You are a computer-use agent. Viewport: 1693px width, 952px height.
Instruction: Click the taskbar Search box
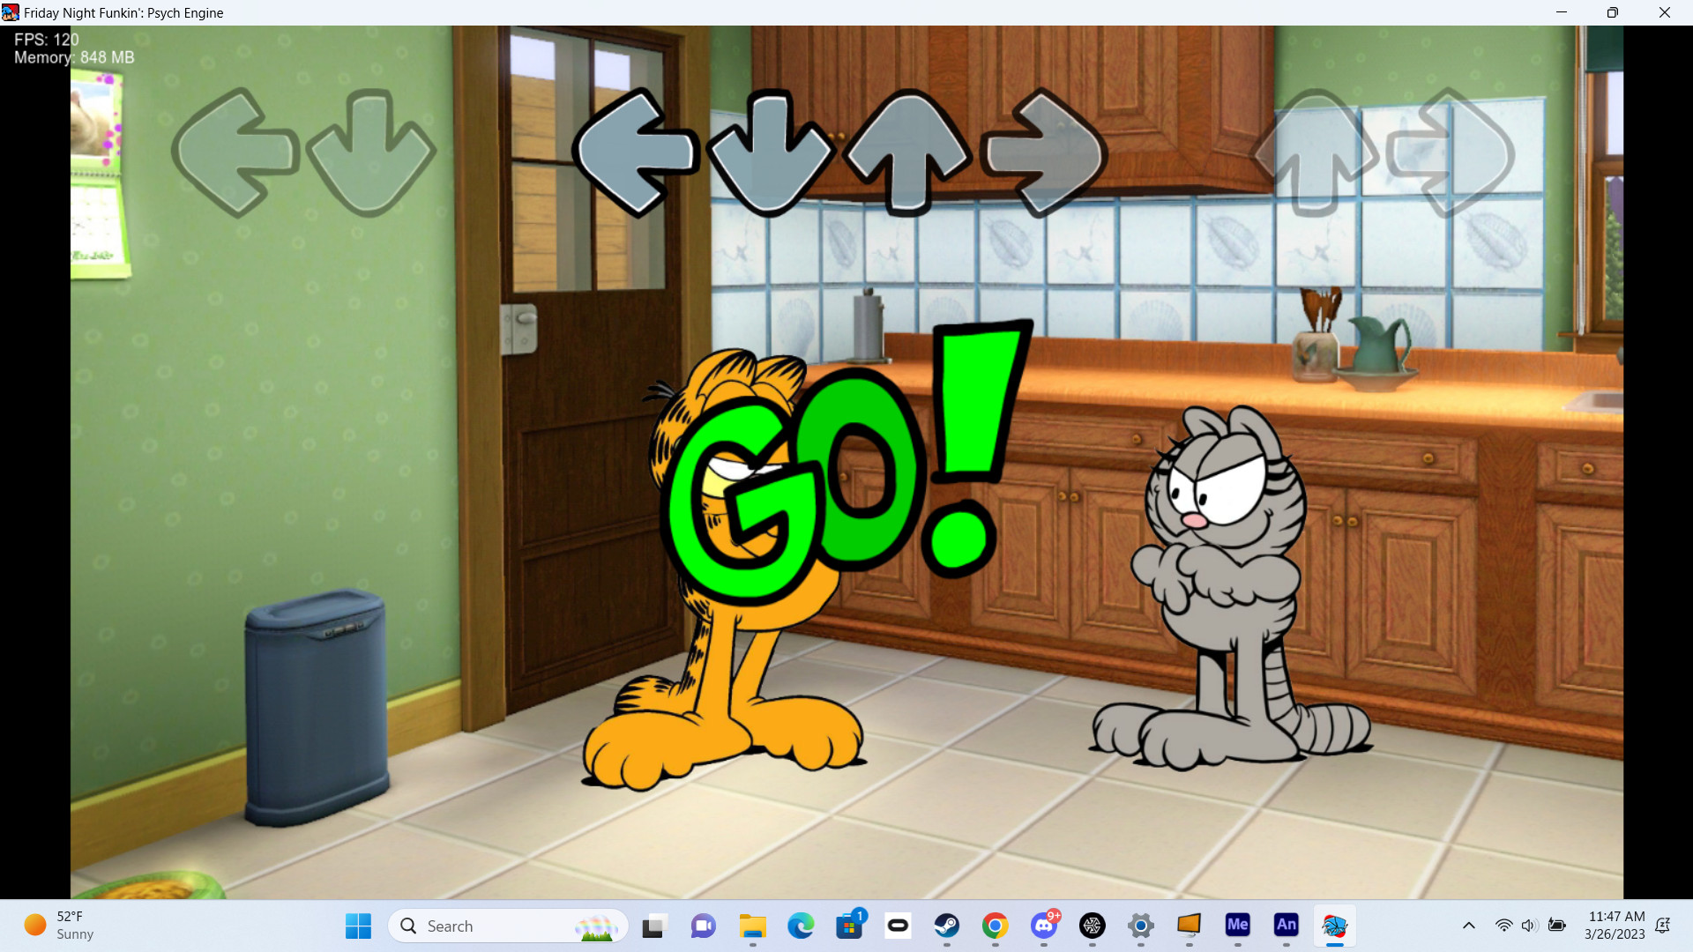(x=508, y=926)
